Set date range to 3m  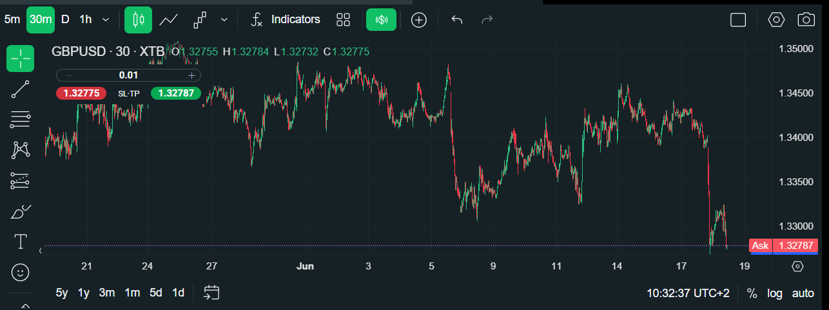[107, 293]
